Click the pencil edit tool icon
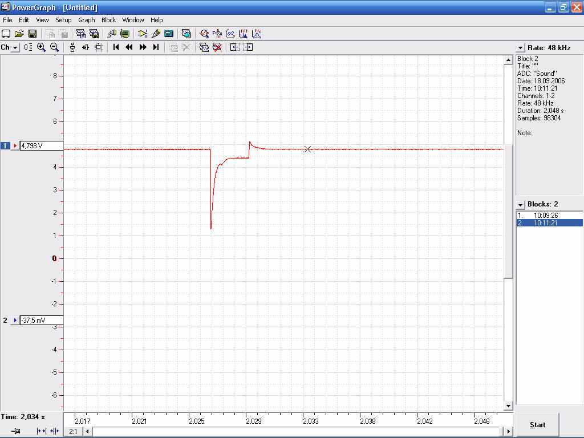The image size is (584, 438). [156, 34]
